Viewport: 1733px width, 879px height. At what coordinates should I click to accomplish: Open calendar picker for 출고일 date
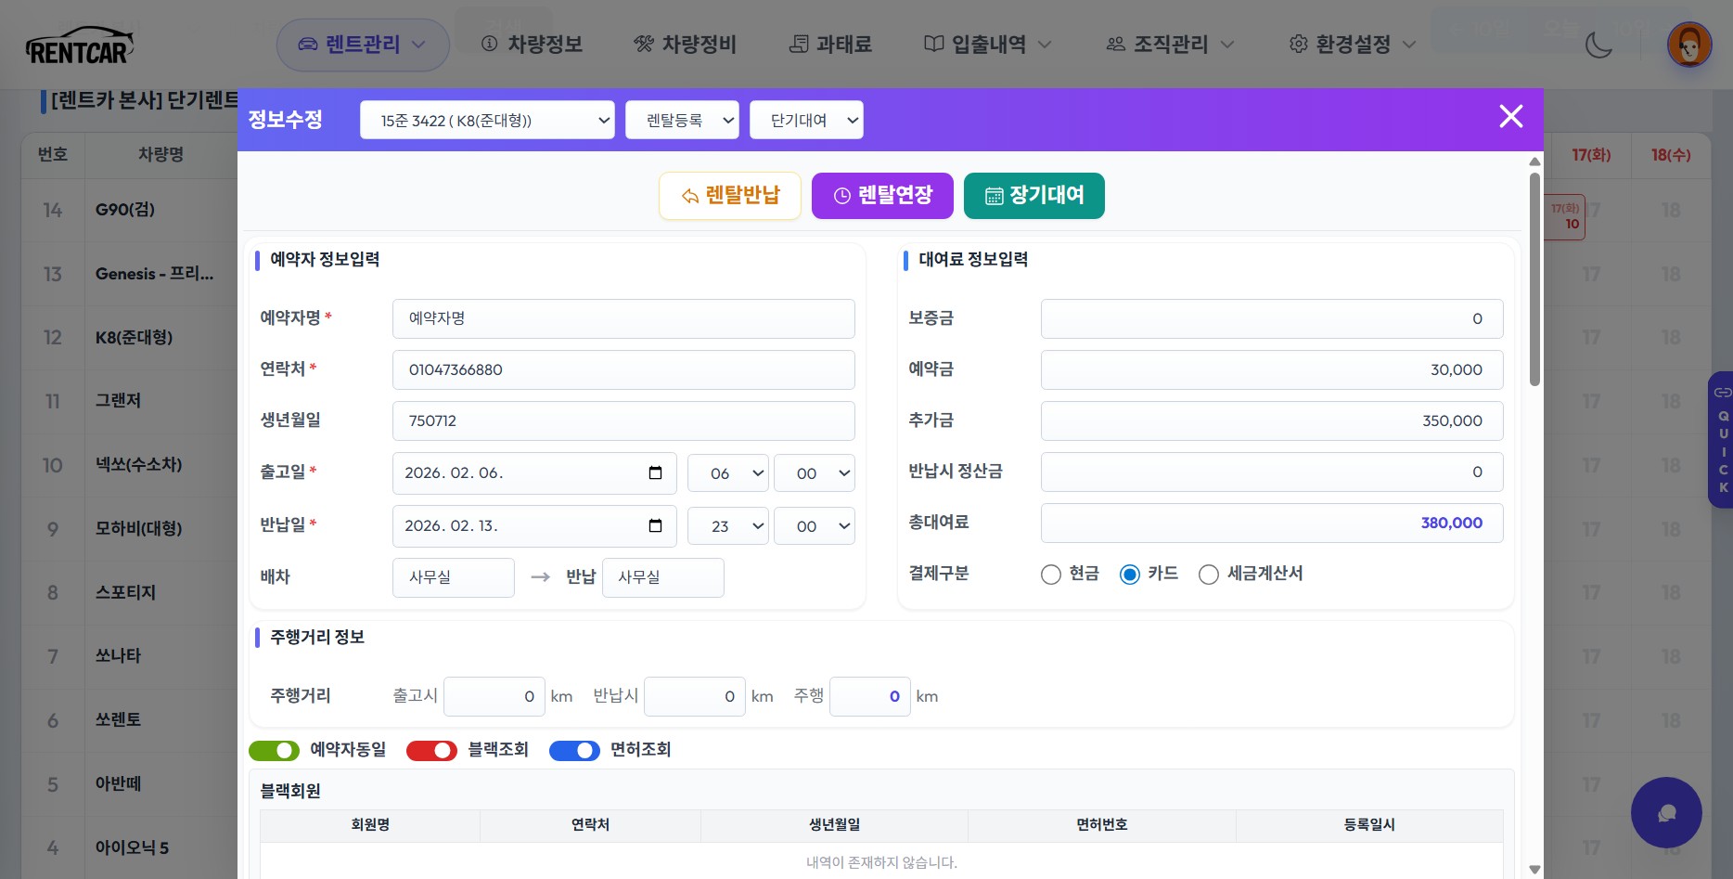tap(655, 473)
